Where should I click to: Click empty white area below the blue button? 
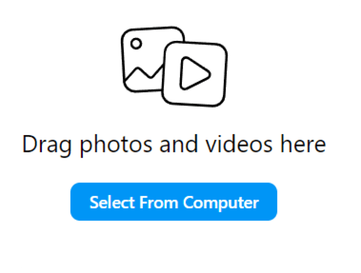[174, 247]
